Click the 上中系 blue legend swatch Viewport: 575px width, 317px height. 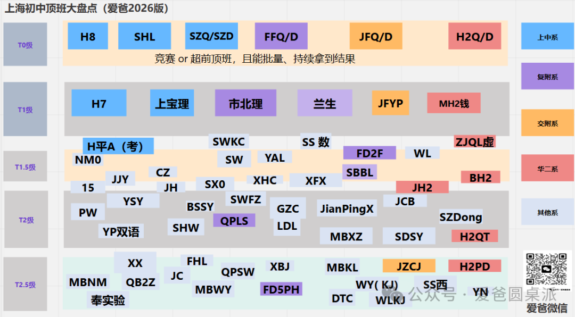coord(547,36)
